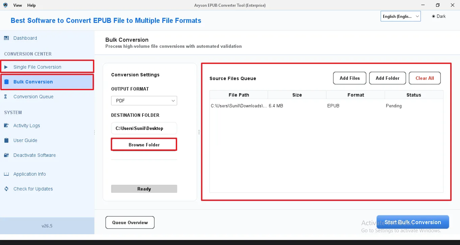This screenshot has height=245, width=460.
Task: Click the EPUB format cell
Action: pyautogui.click(x=333, y=106)
